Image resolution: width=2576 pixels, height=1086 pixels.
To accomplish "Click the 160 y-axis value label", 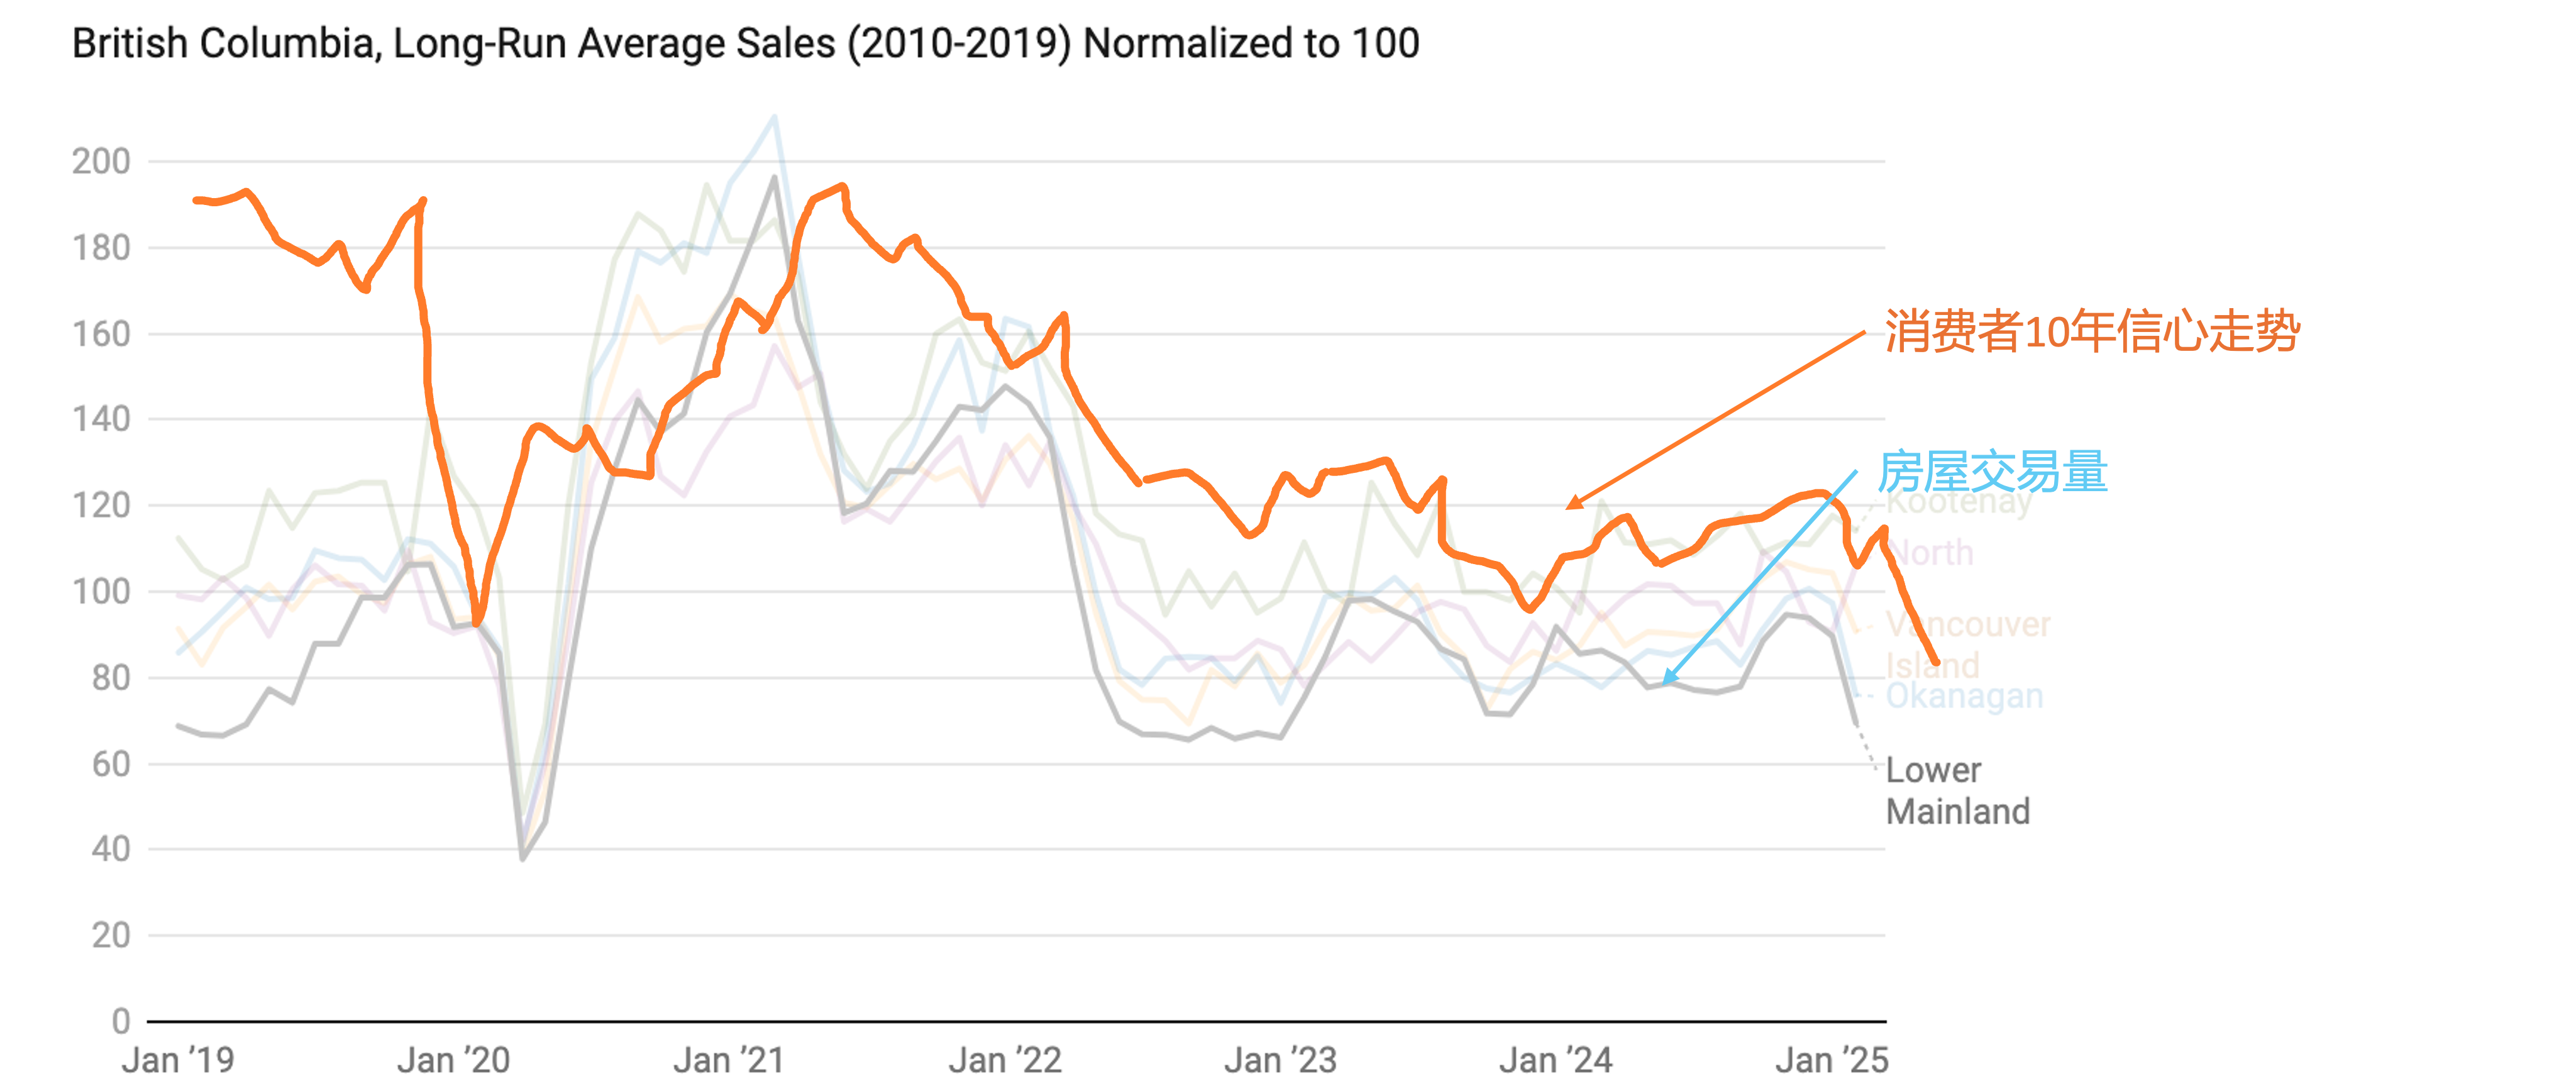I will pyautogui.click(x=101, y=333).
